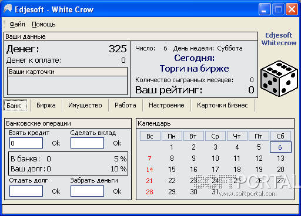This screenshot has height=216, width=301.
Task: Select day 10 in the calendar
Action: (215, 158)
